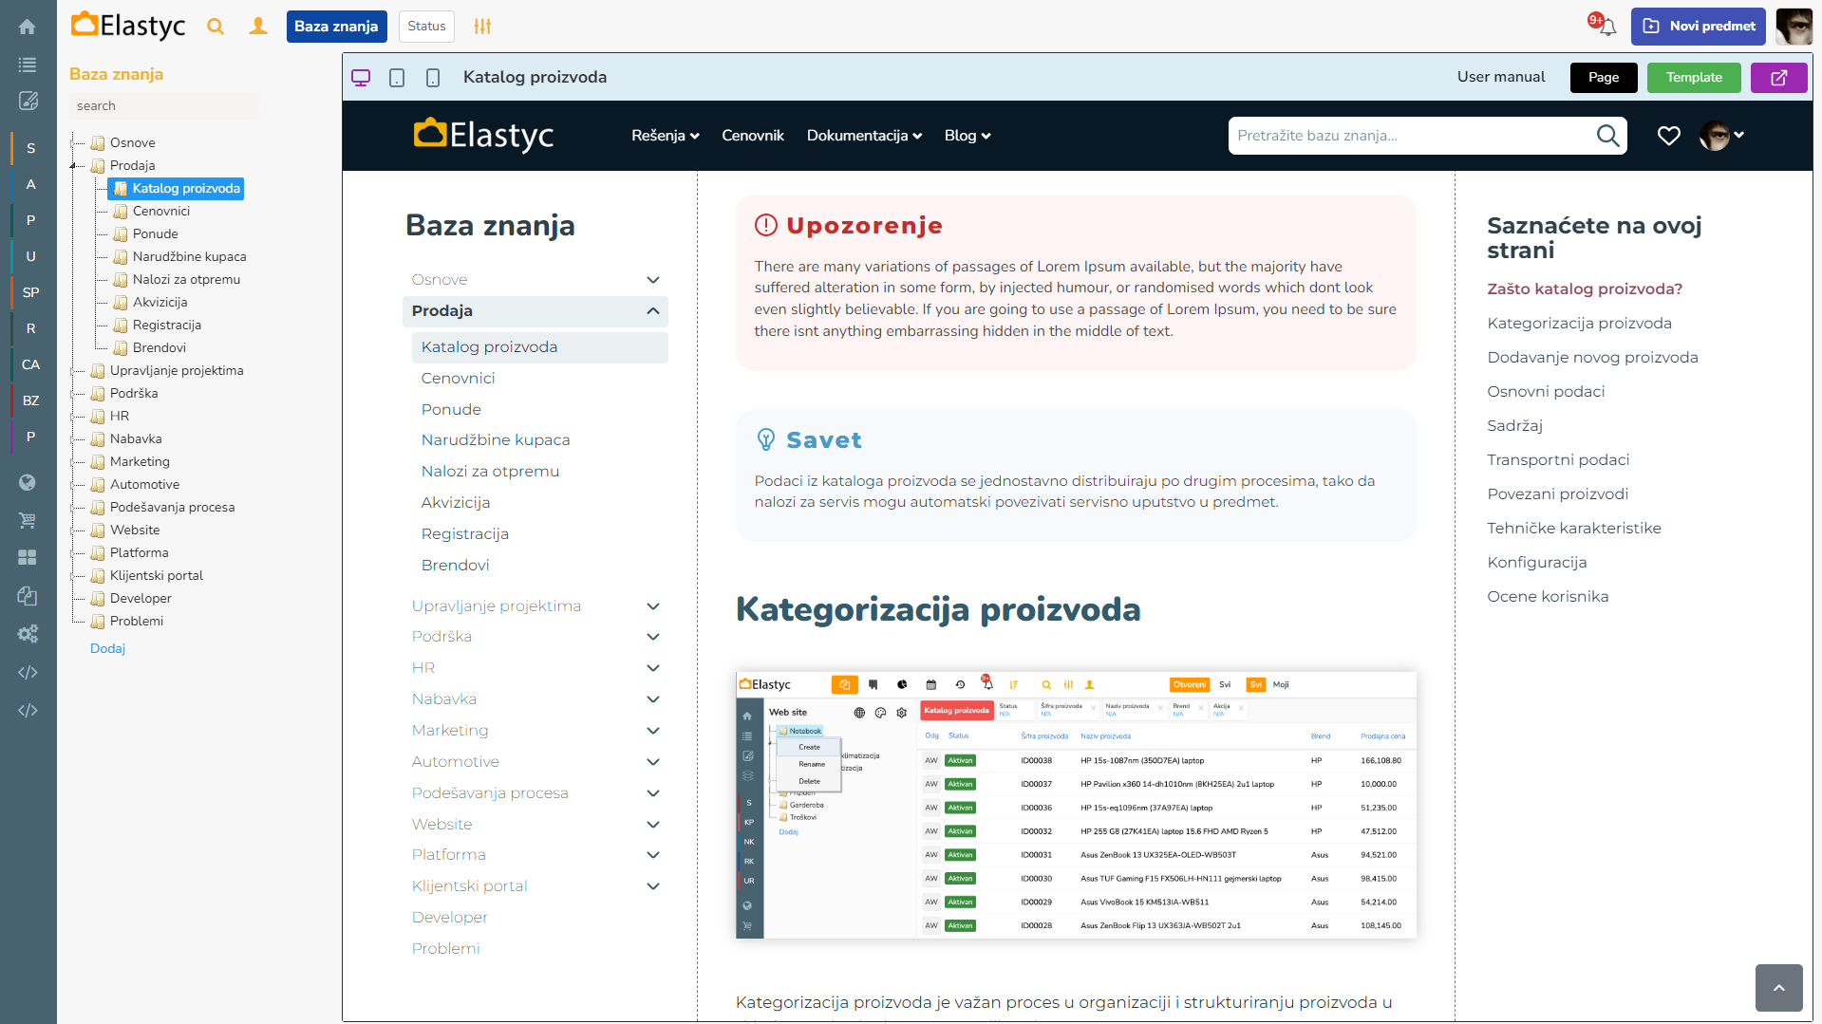The image size is (1822, 1024).
Task: Select the Baza znanja tab
Action: tap(336, 27)
